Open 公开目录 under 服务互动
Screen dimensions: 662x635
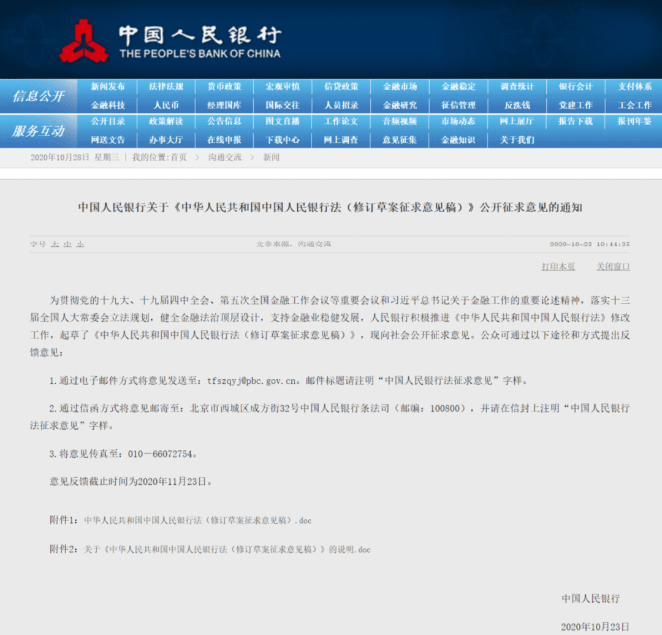click(108, 121)
